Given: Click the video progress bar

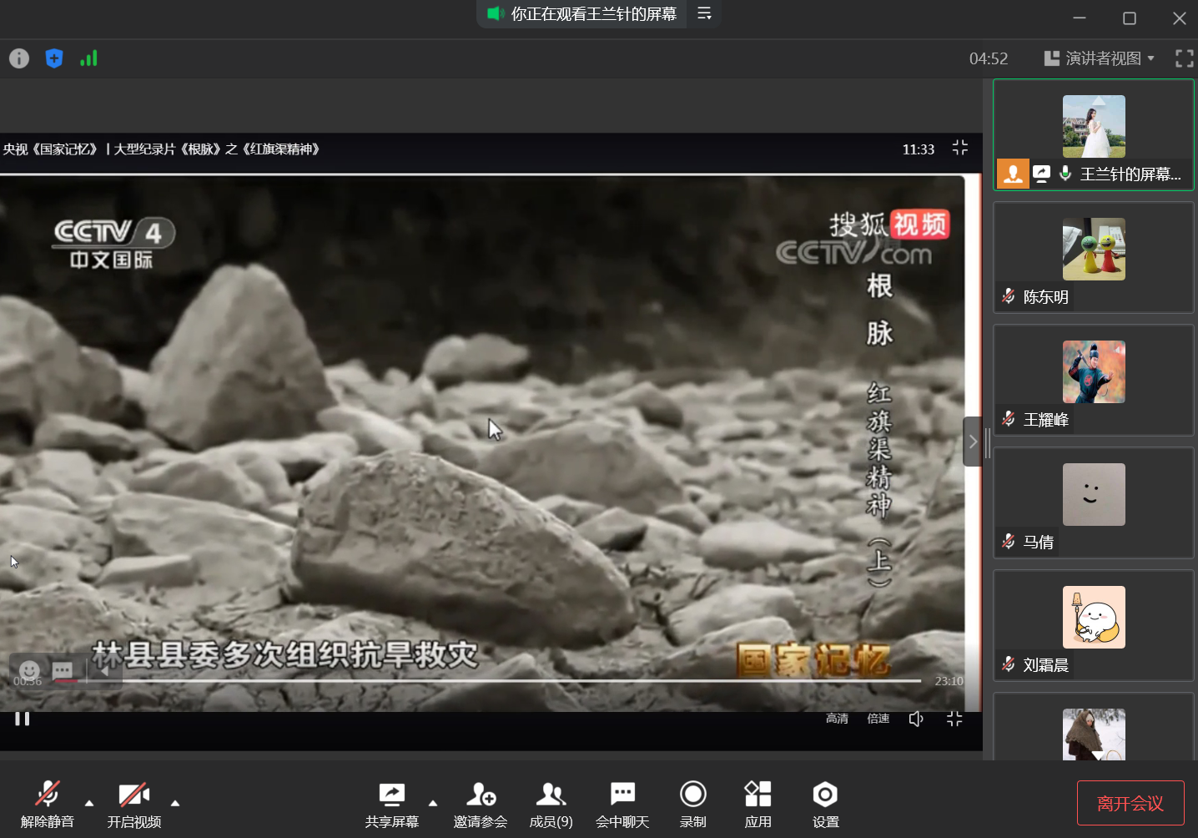Looking at the screenshot, I should click(x=501, y=681).
